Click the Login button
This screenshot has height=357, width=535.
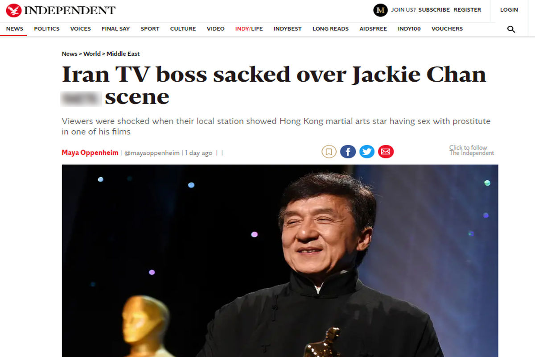click(509, 10)
